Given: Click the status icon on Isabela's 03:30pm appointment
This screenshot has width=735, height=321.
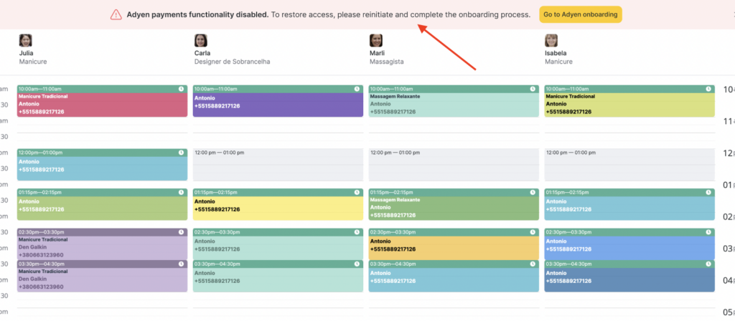Looking at the screenshot, I should coord(708,264).
